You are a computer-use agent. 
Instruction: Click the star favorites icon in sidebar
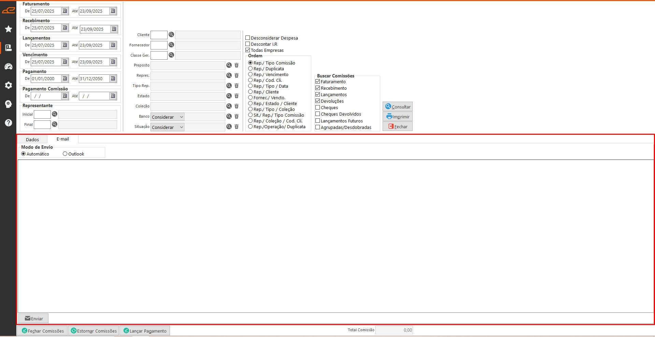(9, 29)
